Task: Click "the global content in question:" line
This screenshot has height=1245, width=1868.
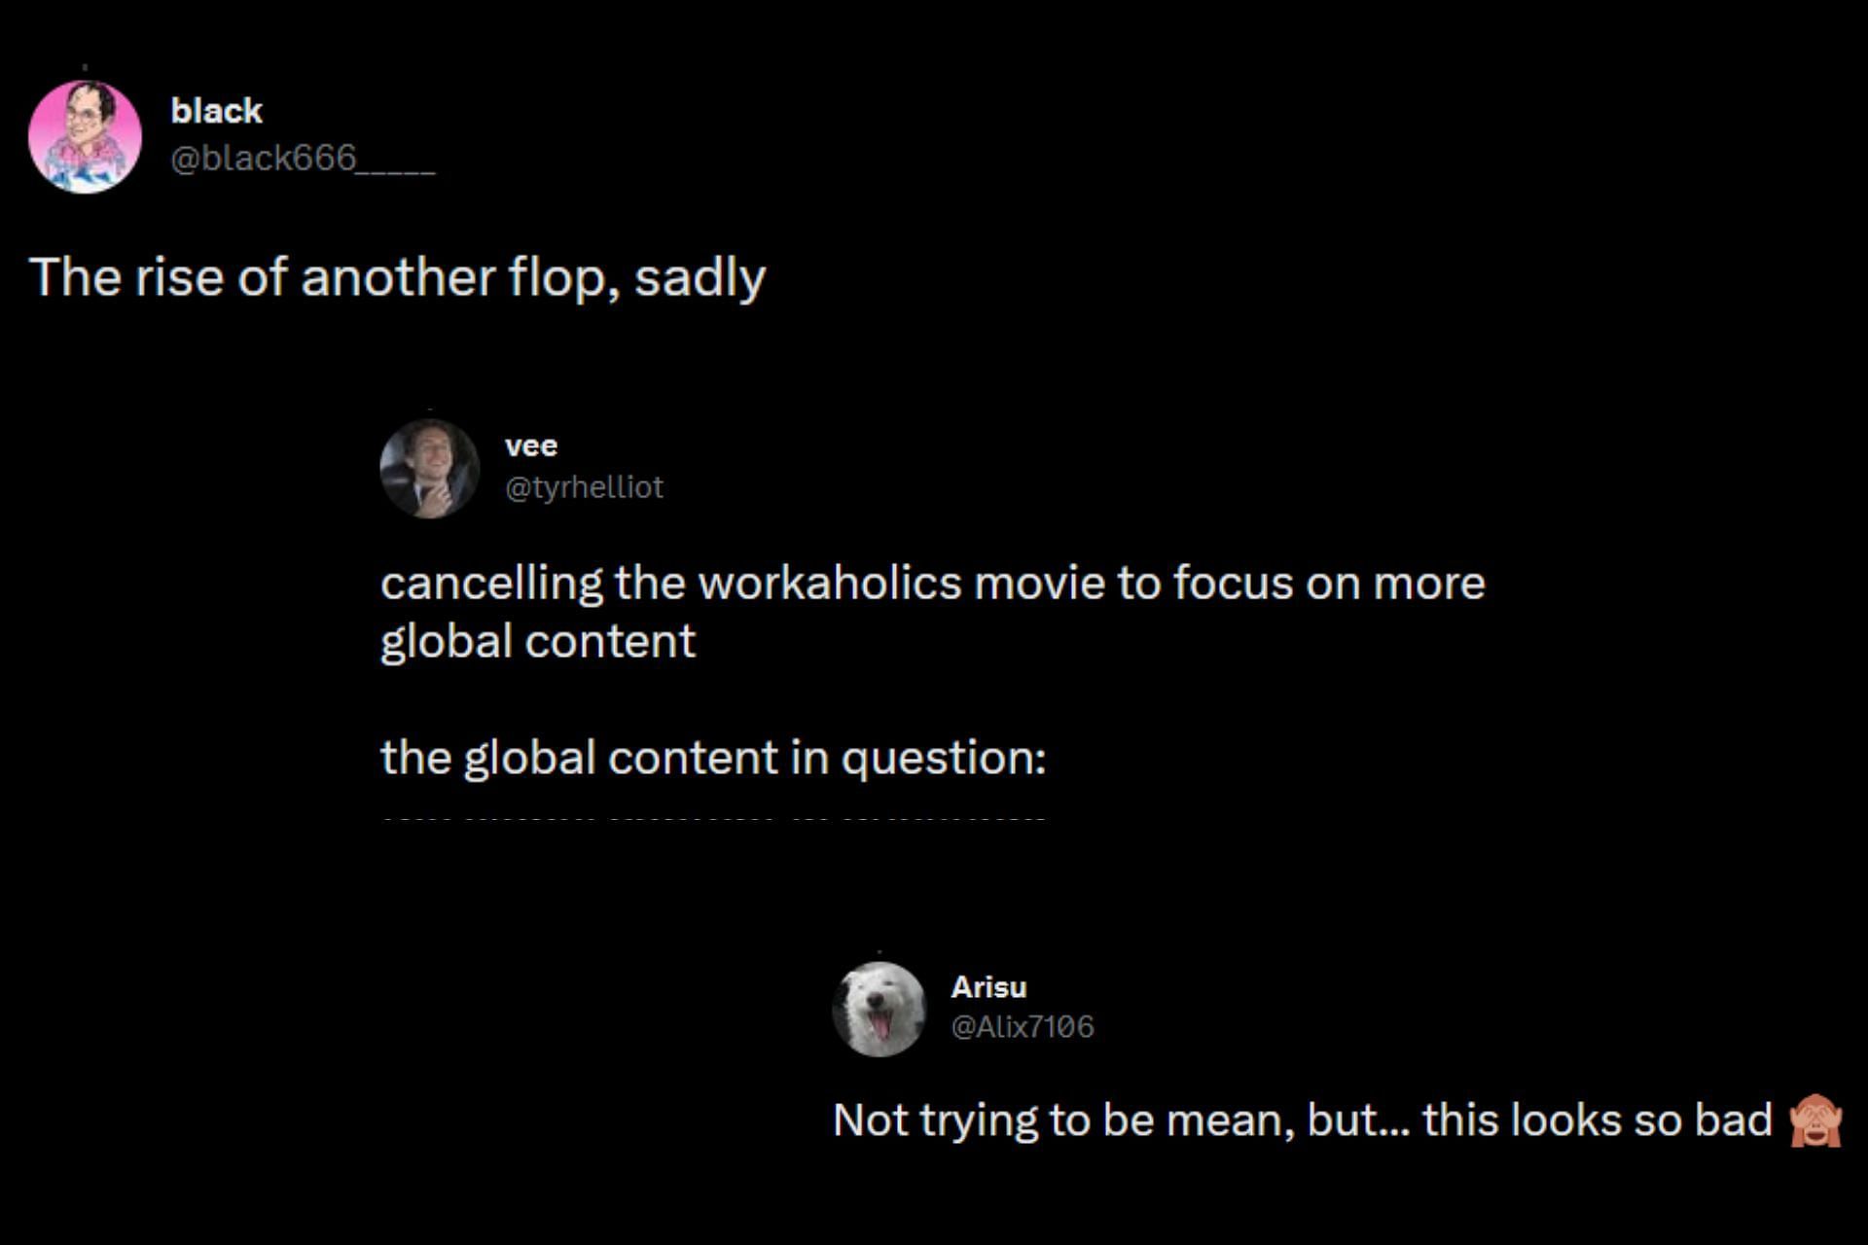Action: point(712,758)
